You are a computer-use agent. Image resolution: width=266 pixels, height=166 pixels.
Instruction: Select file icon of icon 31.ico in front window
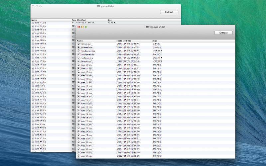pos(78,145)
